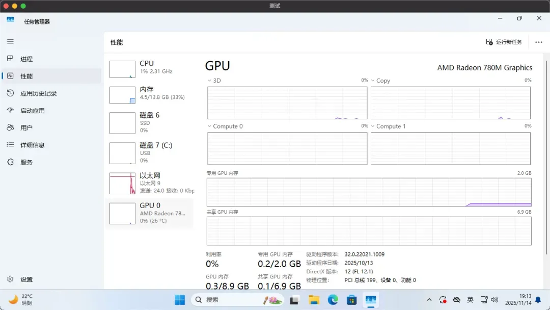Open the 服务 (Services) page
550x310 pixels.
pos(26,162)
